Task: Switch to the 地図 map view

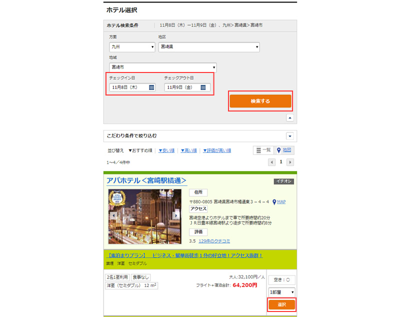Action: pos(284,150)
